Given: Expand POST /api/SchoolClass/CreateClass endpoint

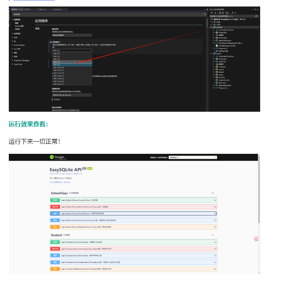Looking at the screenshot, I should [133, 200].
